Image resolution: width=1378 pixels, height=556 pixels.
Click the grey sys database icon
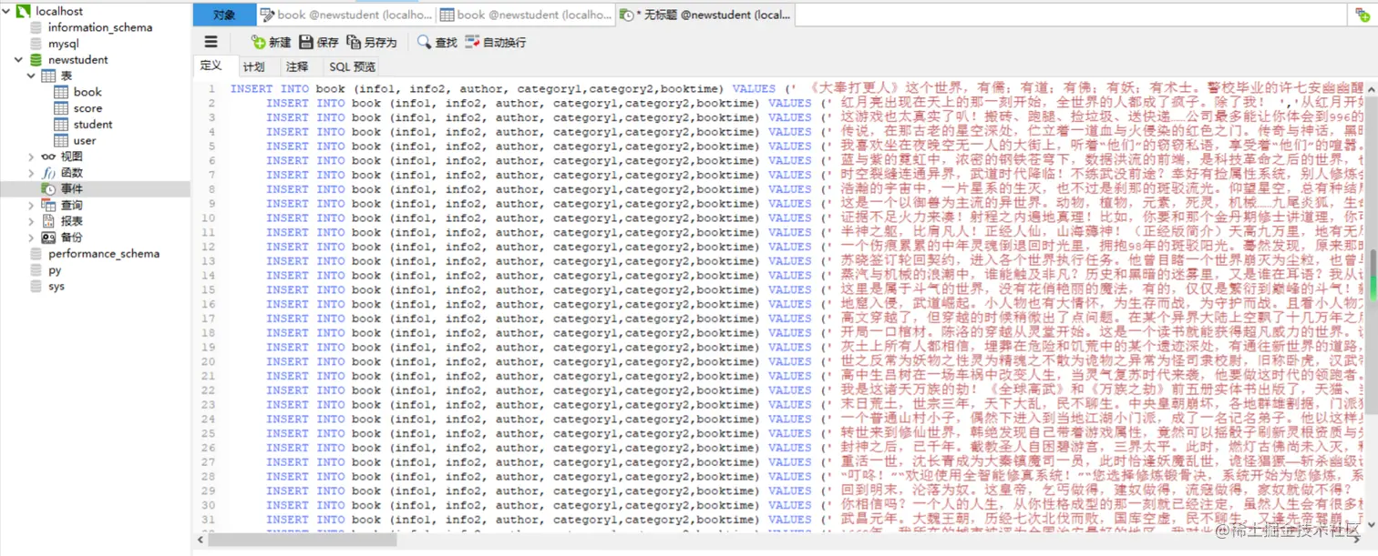36,287
